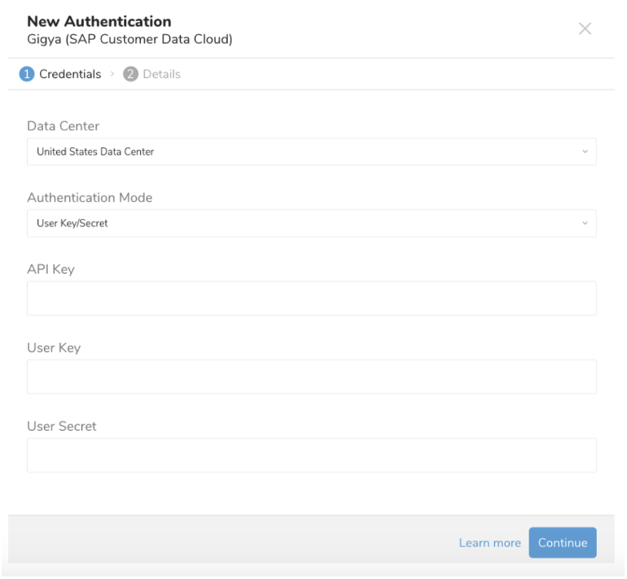Open the Learn more link
The image size is (627, 579).
[x=489, y=543]
